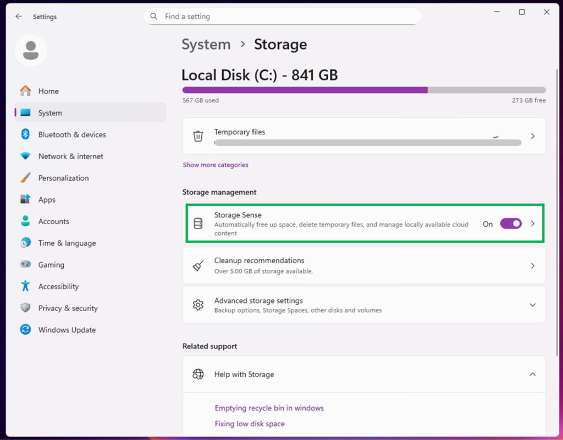Click the Find a setting search box
The width and height of the screenshot is (563, 440).
click(x=282, y=17)
